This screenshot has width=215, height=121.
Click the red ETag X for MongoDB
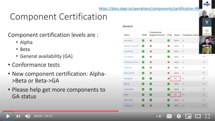pyautogui.click(x=169, y=79)
